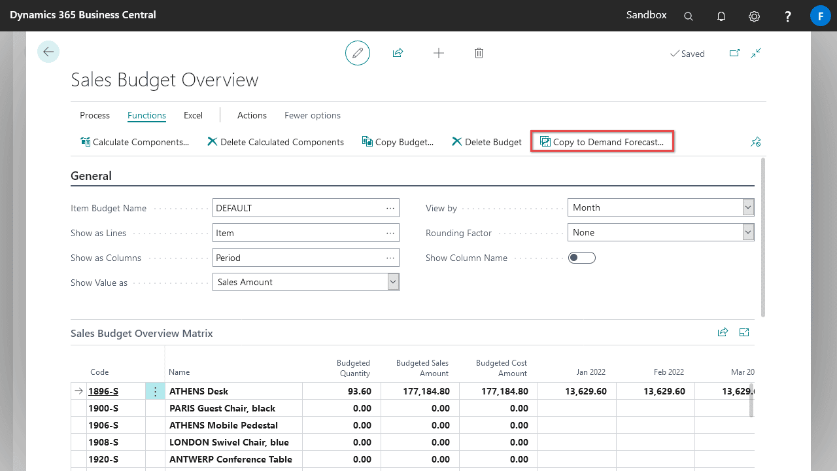This screenshot has width=837, height=471.
Task: Open the help question mark
Action: (788, 16)
